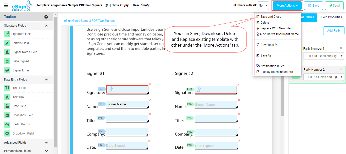Collapse the Signature Fields section
This screenshot has height=154, width=346.
46,26
